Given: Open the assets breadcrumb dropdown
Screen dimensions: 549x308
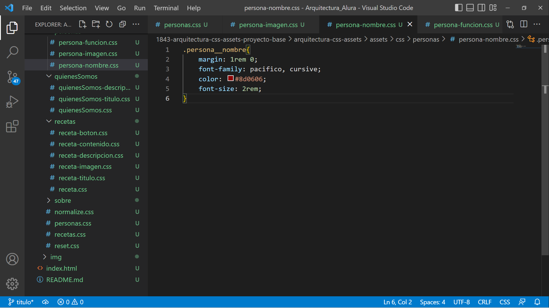Looking at the screenshot, I should click(x=378, y=39).
